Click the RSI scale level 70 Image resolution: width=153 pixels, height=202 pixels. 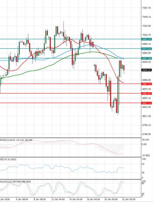click(144, 165)
